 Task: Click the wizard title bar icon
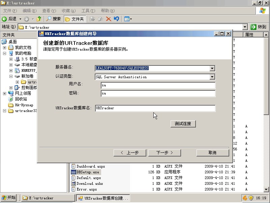coord(41,34)
